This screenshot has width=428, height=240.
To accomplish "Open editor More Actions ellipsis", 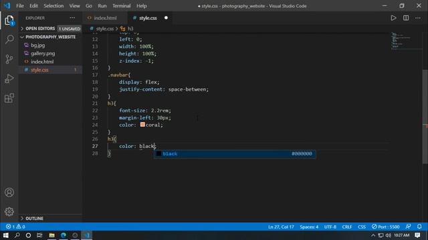I will [418, 18].
